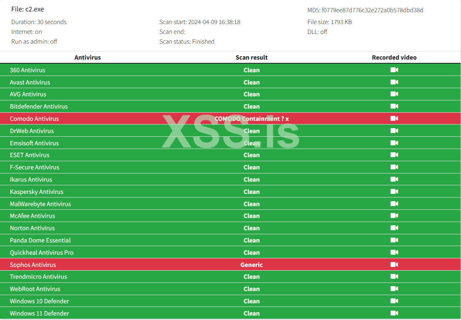This screenshot has width=461, height=320.
Task: View Kaspersky Antivirus scan recording
Action: tap(394, 191)
